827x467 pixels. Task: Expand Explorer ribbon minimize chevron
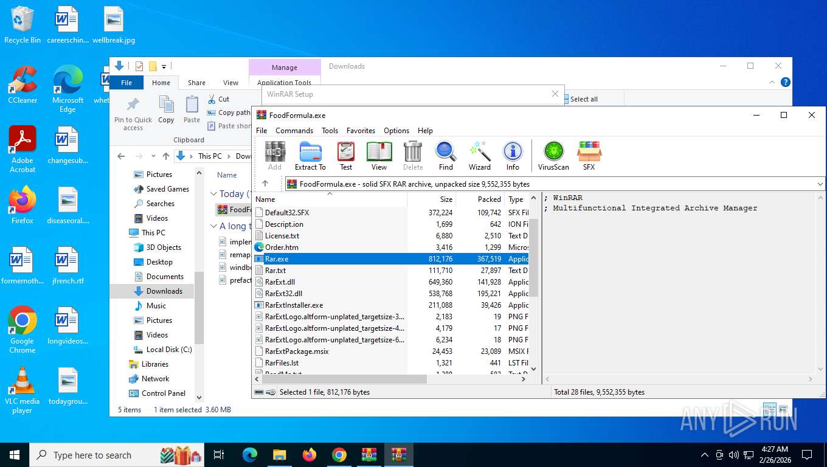tap(773, 83)
